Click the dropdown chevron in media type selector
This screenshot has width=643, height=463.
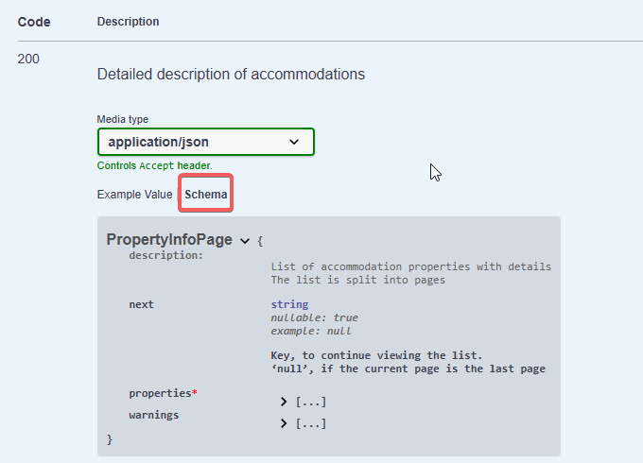tap(294, 142)
